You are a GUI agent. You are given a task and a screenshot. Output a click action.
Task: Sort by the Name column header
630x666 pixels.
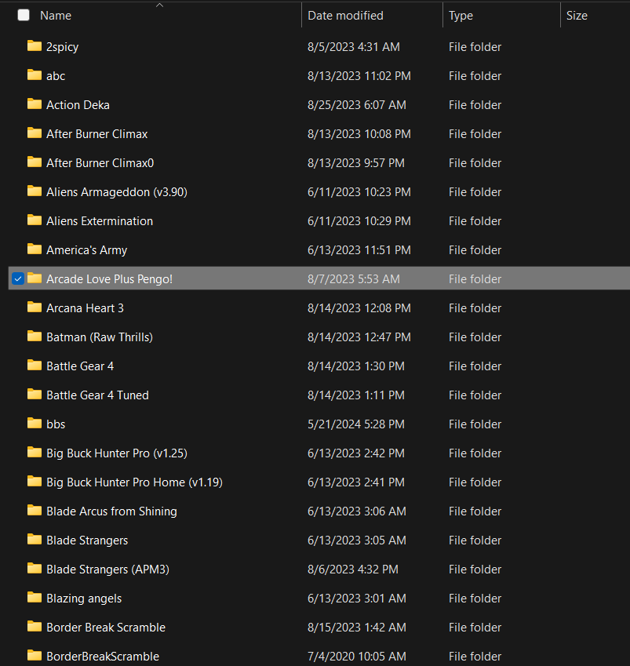click(x=56, y=16)
